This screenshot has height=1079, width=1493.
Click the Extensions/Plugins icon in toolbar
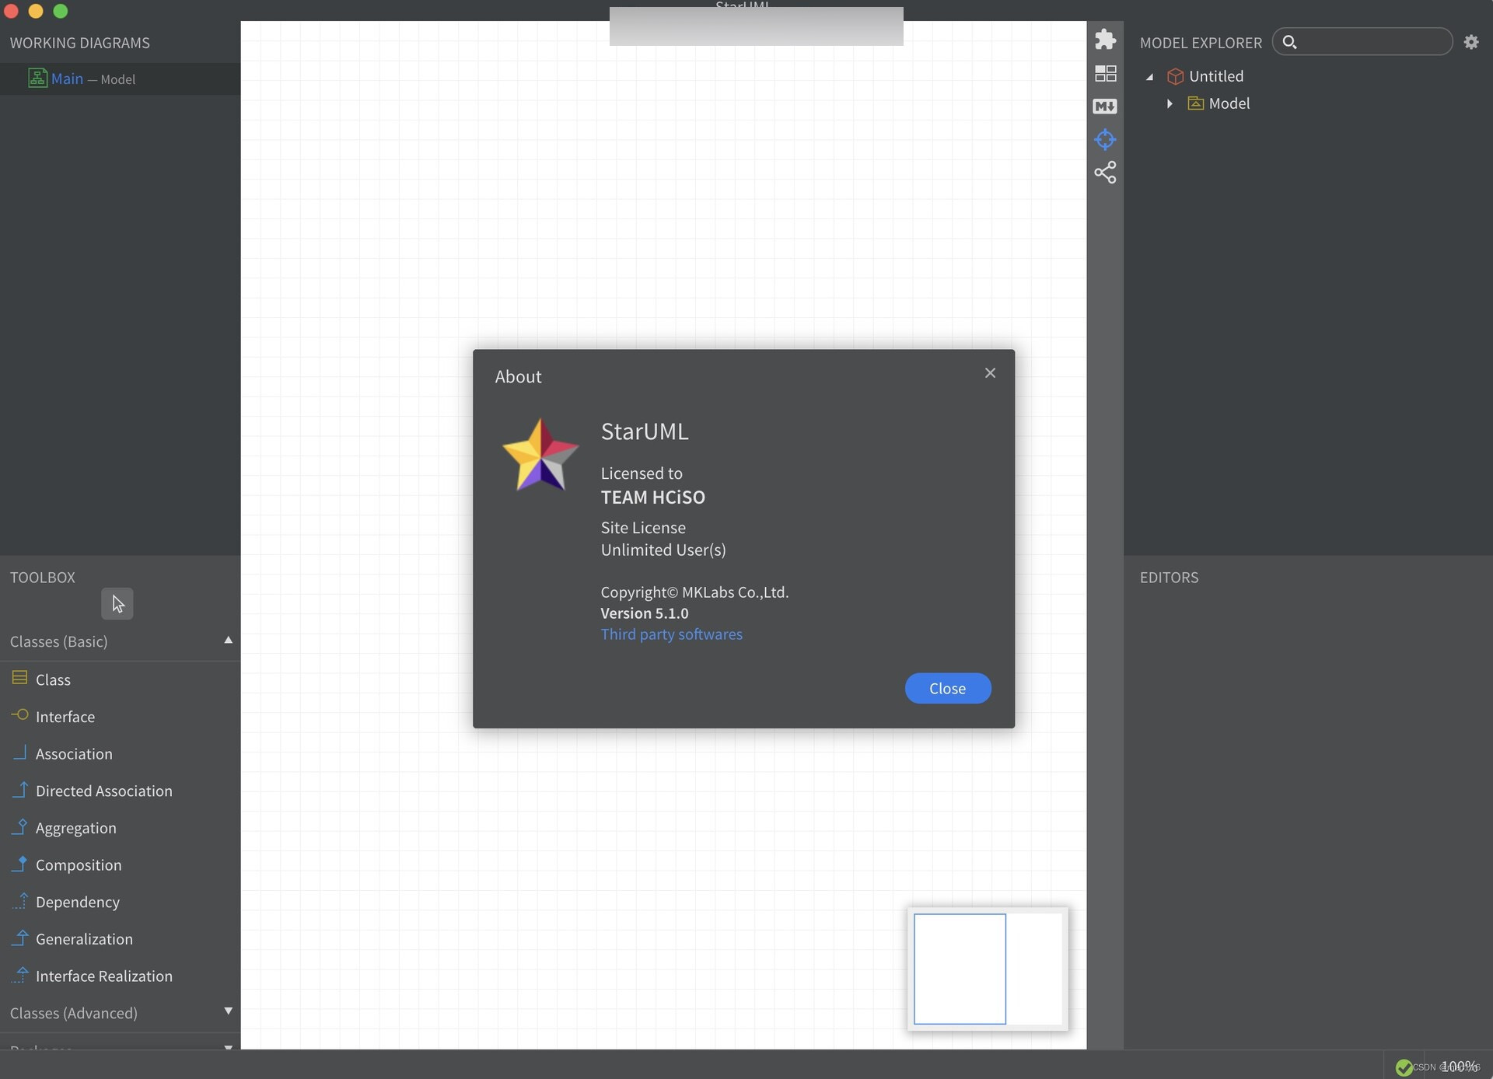point(1105,42)
